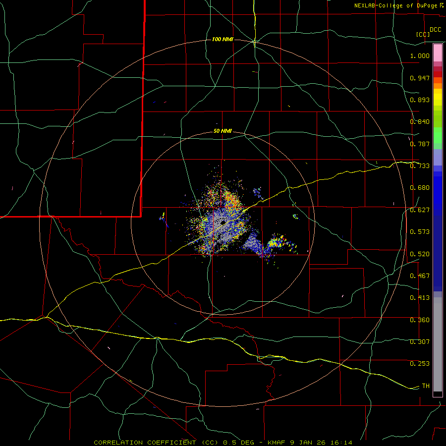Click the 100 NMI range ring label
Screen dimensions: 446x446
pos(223,39)
